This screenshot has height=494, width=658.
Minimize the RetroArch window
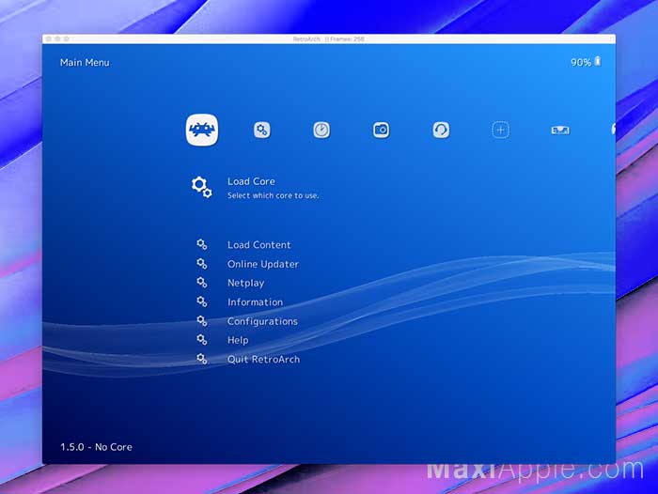pos(57,39)
